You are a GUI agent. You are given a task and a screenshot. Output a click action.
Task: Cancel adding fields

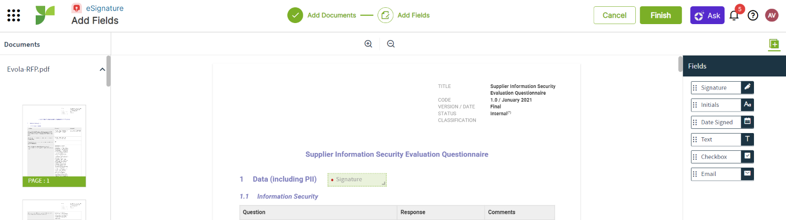(x=614, y=15)
